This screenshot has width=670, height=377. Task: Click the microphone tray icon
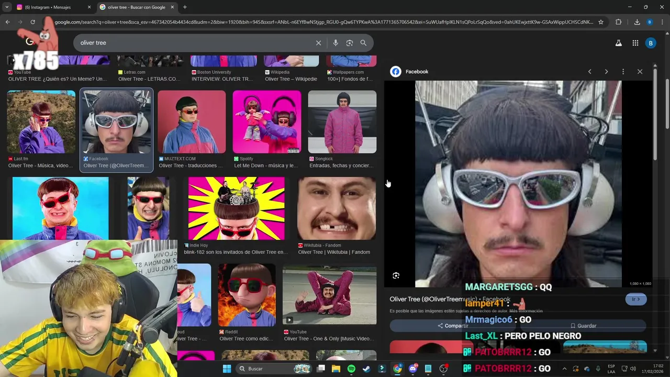(598, 369)
